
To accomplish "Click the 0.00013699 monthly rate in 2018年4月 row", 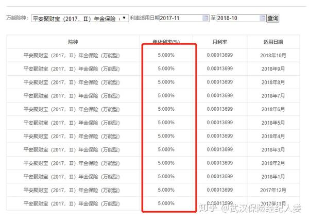I will pyautogui.click(x=220, y=136).
